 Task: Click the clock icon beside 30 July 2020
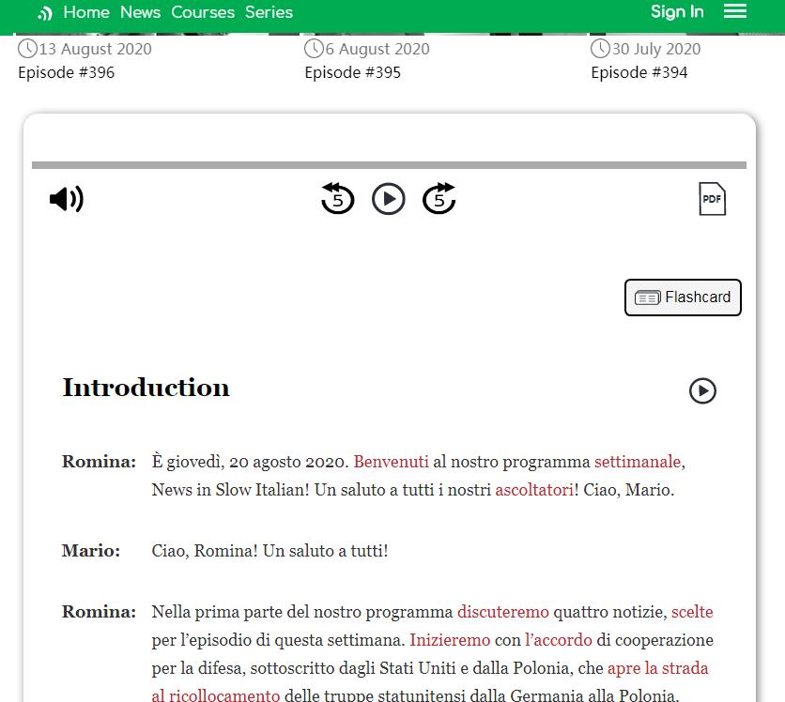pos(600,49)
